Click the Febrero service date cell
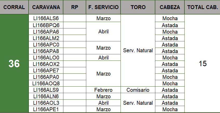Image resolution: width=220 pixels, height=113 pixels. [x=103, y=90]
